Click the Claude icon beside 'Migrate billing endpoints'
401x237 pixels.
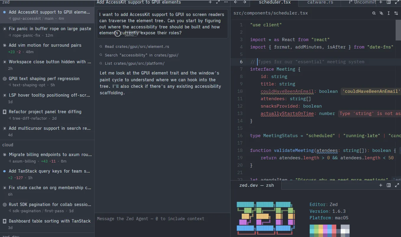[x=4, y=155]
